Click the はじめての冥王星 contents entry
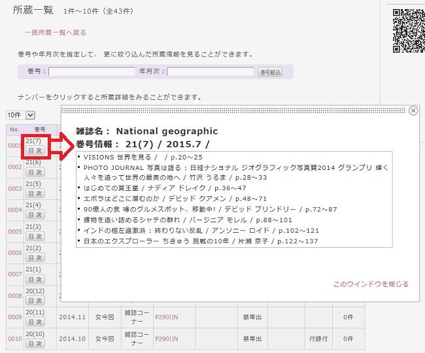This screenshot has width=425, height=353. (x=165, y=188)
